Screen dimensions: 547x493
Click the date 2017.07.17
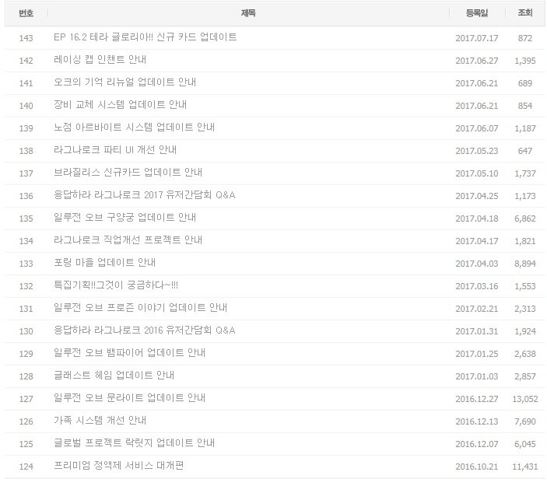477,38
